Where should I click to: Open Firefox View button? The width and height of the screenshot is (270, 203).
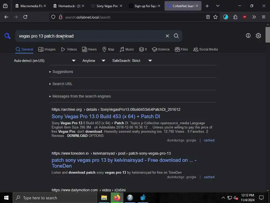pyautogui.click(x=5, y=6)
